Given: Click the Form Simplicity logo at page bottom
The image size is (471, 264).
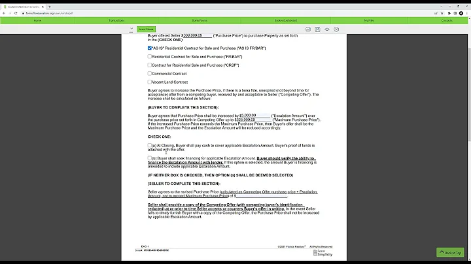Looking at the screenshot, I should click(x=323, y=253).
